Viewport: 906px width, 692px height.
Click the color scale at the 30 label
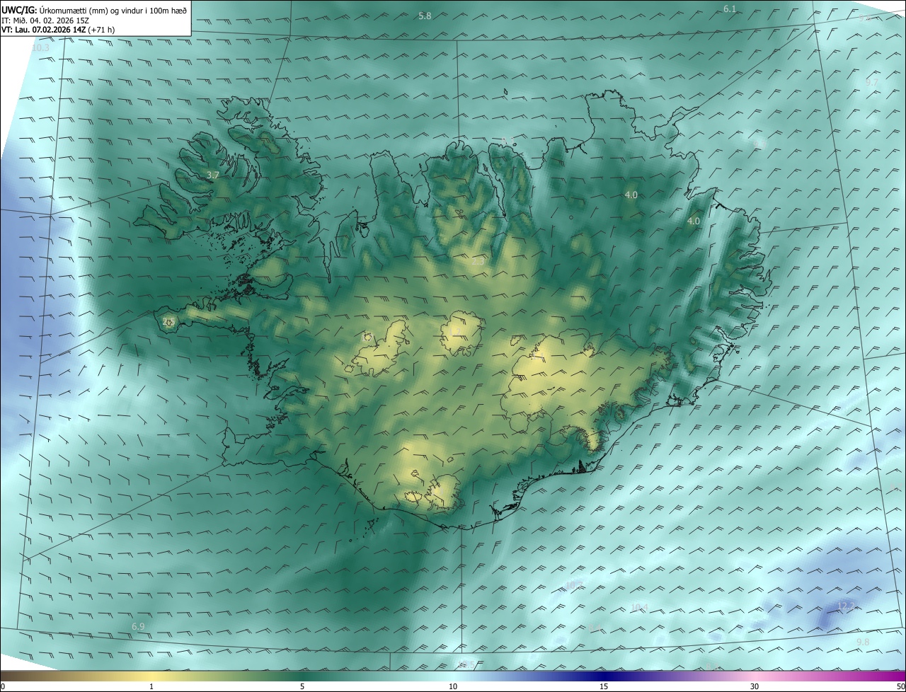click(x=755, y=686)
